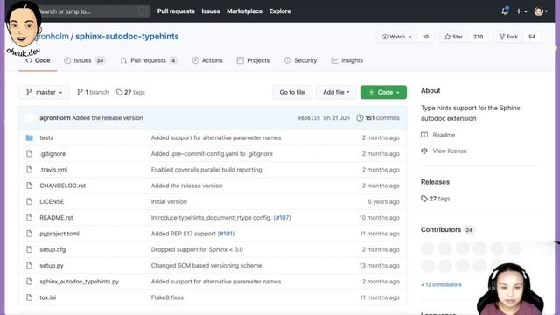Viewport: 560px width, 315px height.
Task: Go to Pull requests in top navigation
Action: (x=176, y=11)
